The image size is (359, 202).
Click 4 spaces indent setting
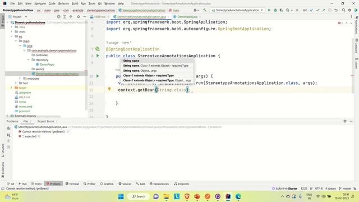[330, 189]
